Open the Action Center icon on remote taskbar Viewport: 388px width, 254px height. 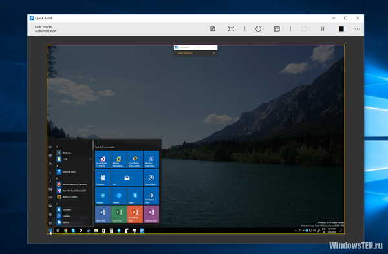click(341, 231)
